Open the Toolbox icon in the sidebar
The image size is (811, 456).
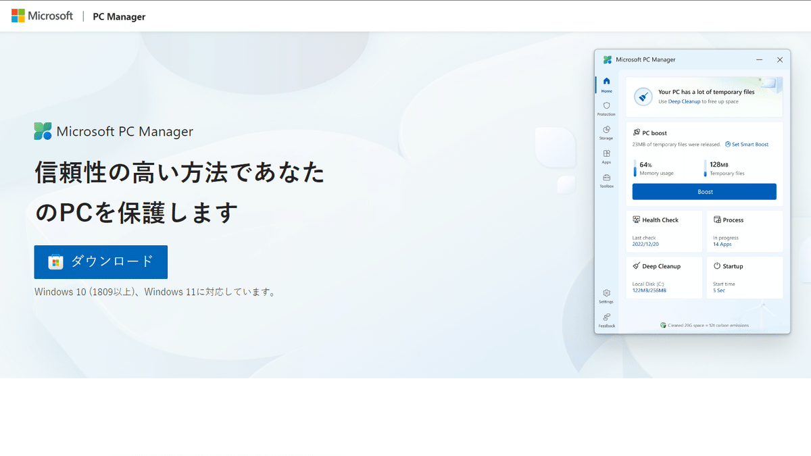(606, 178)
